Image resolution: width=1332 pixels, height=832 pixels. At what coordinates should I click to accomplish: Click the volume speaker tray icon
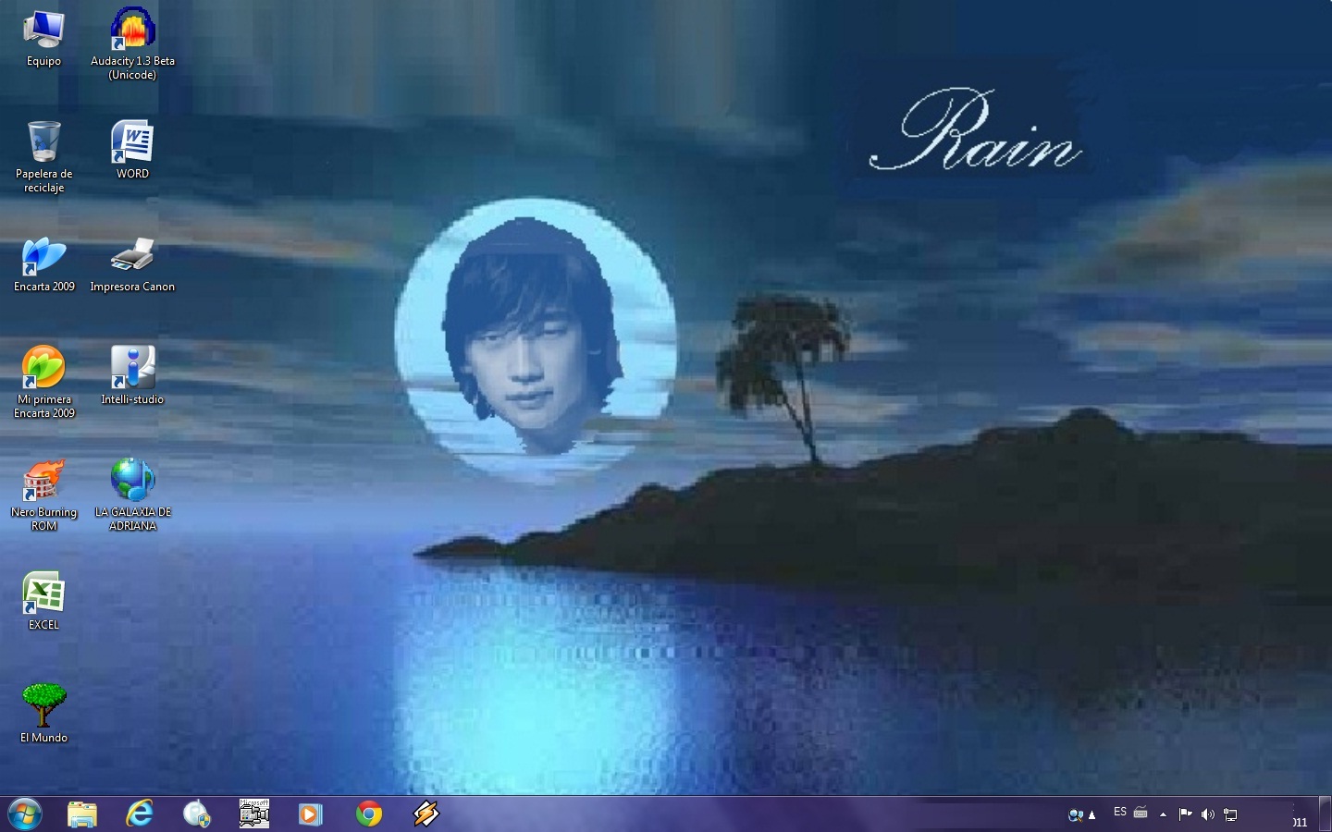pos(1207,814)
